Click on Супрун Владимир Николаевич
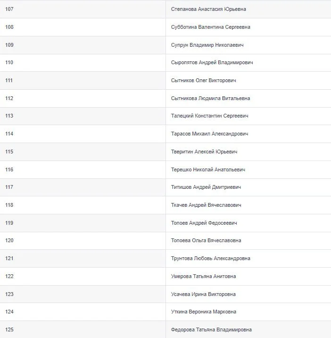Image resolution: width=331 pixels, height=338 pixels. [207, 45]
